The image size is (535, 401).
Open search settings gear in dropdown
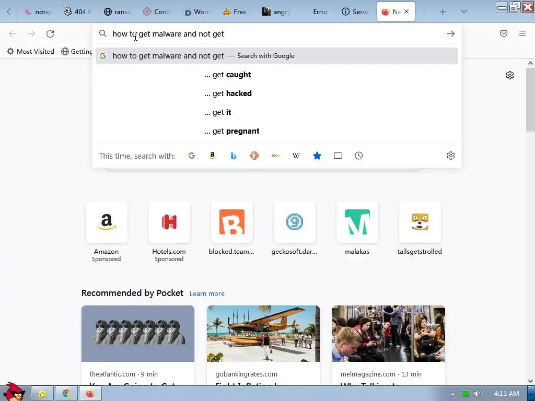click(451, 156)
